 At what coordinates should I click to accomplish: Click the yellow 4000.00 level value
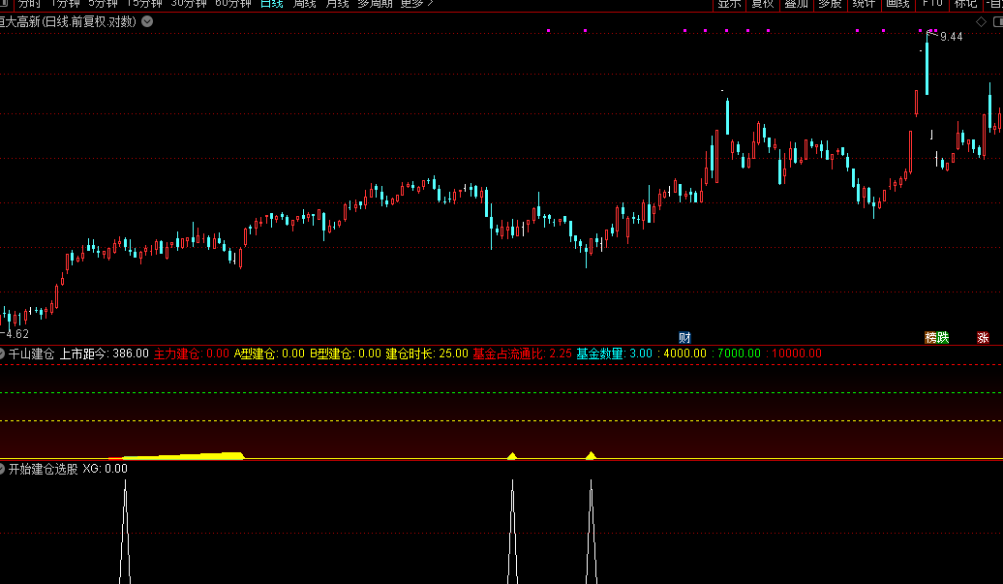(x=685, y=353)
